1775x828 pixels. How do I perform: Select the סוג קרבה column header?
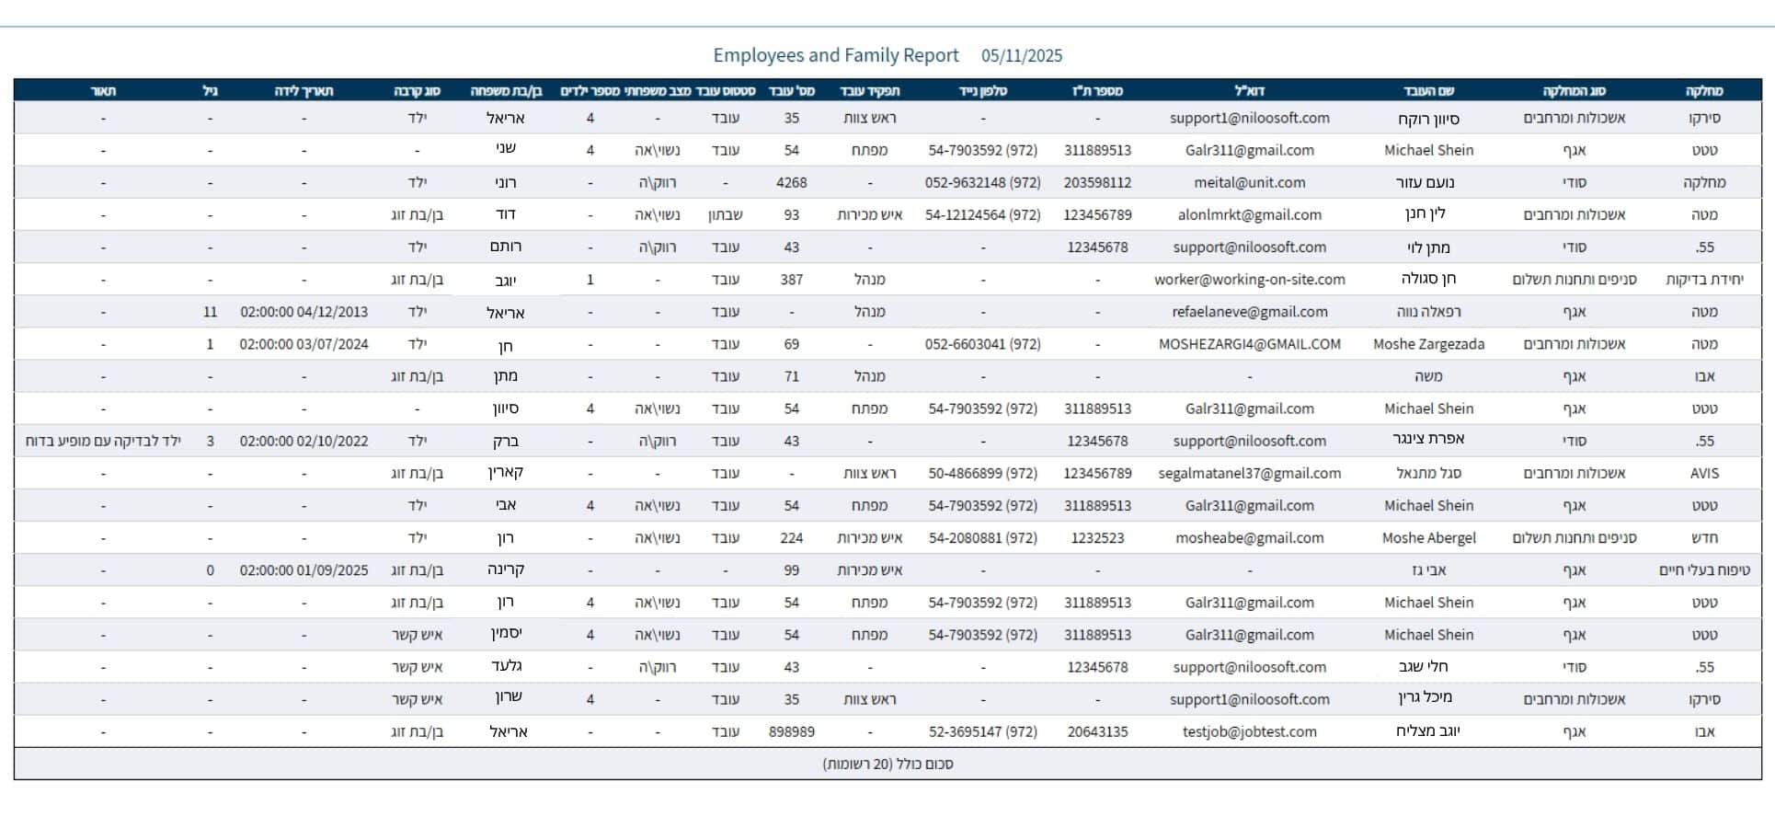(417, 91)
